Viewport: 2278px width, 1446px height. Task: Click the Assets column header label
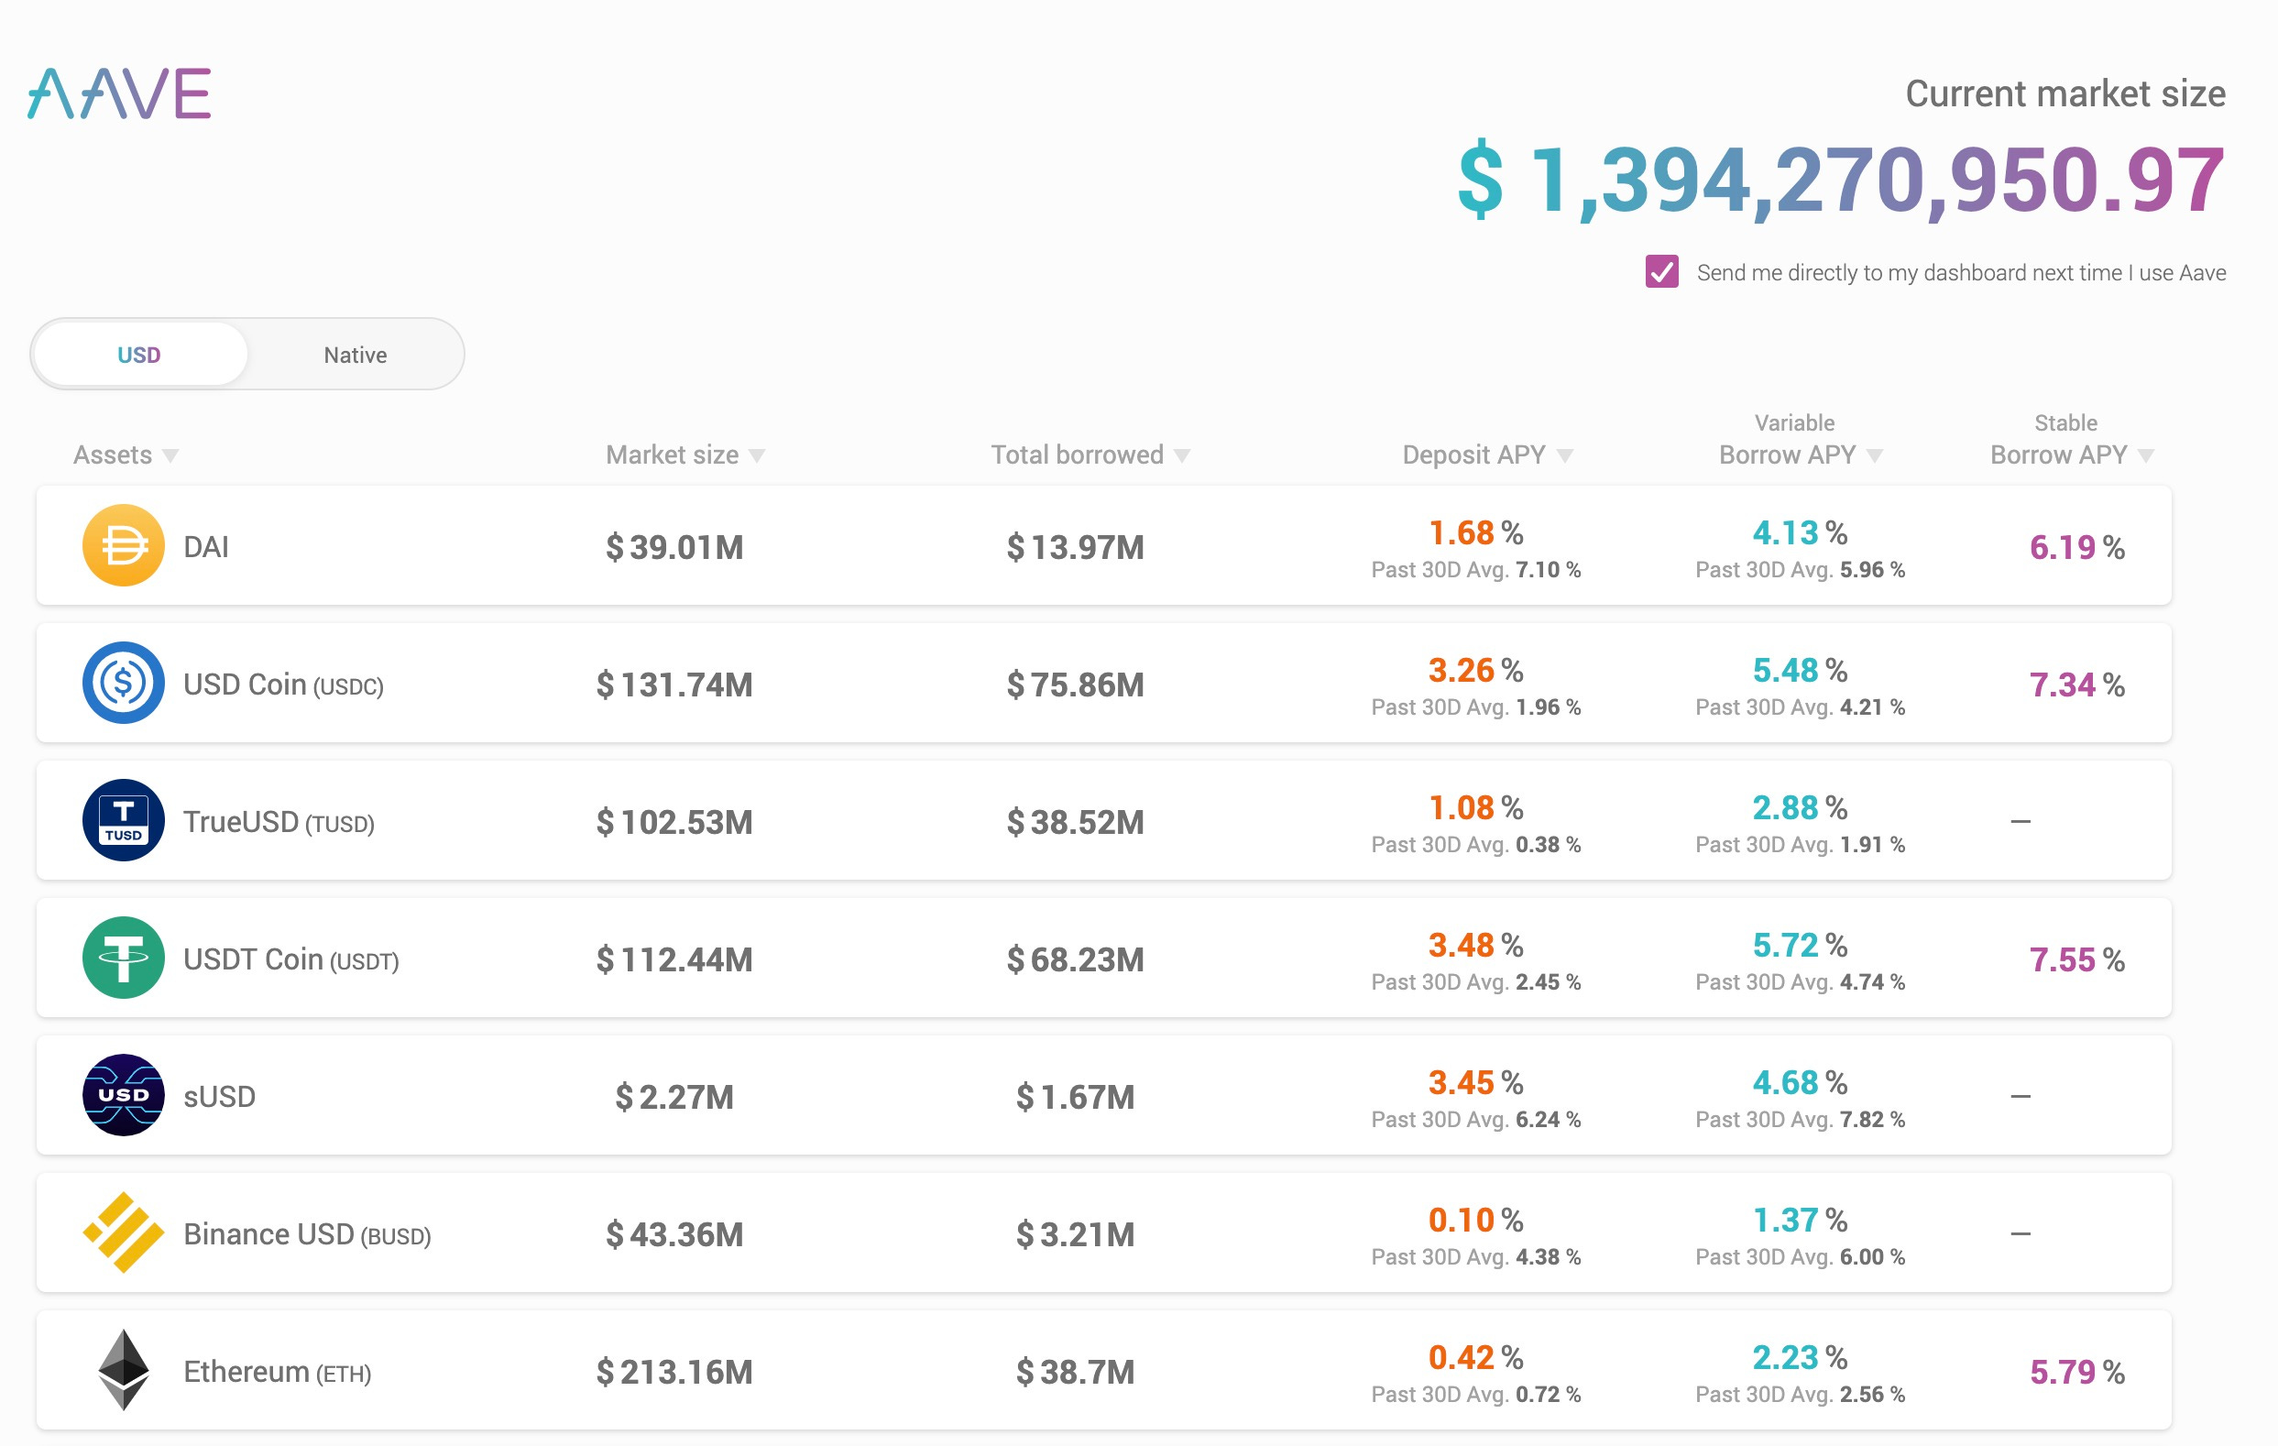point(113,455)
